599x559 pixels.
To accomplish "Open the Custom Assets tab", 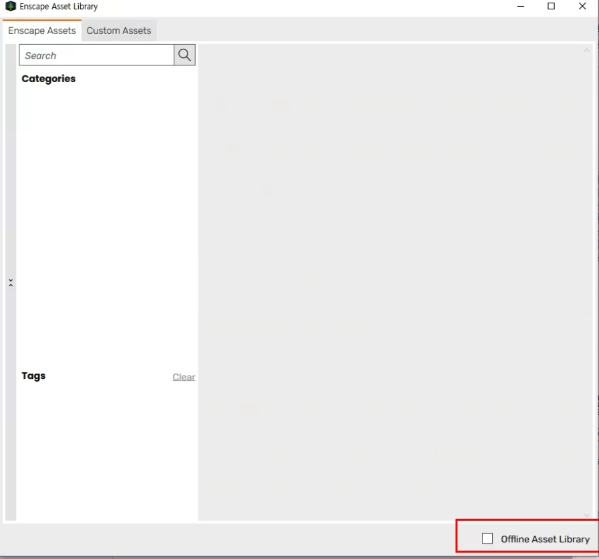I will point(119,31).
